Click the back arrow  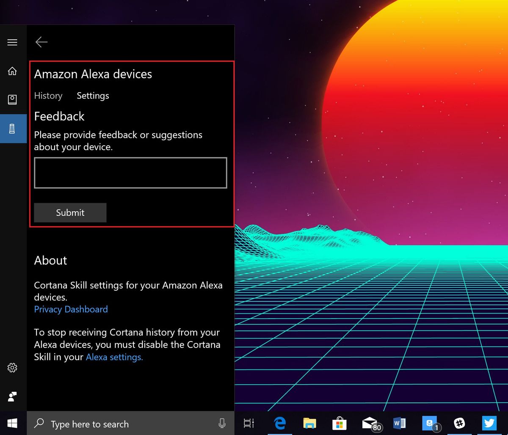click(41, 42)
